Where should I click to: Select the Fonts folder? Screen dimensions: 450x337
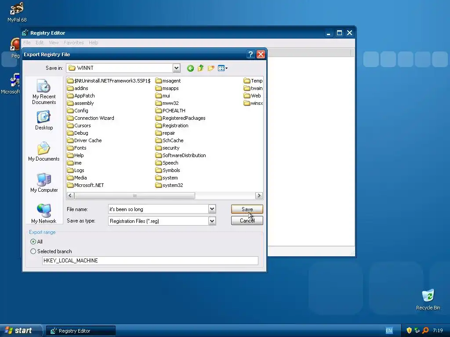click(x=76, y=148)
